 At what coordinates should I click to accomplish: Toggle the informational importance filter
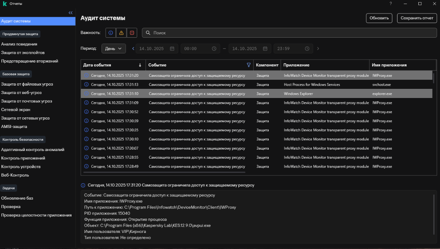pos(111,33)
